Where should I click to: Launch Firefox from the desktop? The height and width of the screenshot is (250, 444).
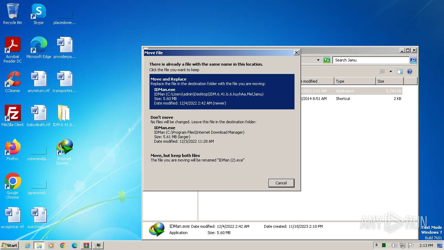coord(12,150)
